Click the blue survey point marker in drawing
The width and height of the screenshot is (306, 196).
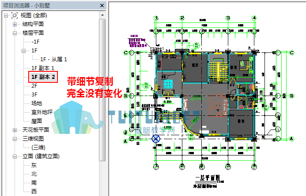156,139
